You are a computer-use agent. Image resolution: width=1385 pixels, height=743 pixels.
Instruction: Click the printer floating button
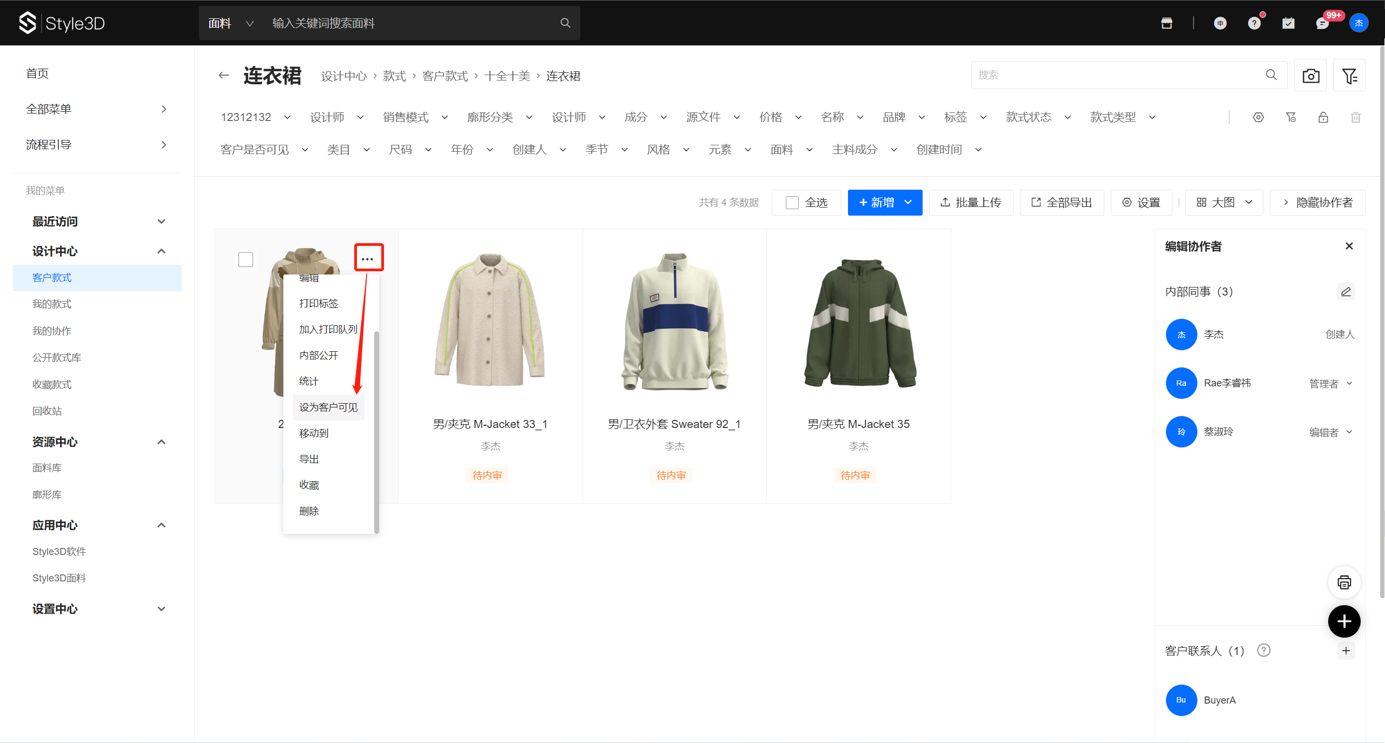pyautogui.click(x=1344, y=583)
